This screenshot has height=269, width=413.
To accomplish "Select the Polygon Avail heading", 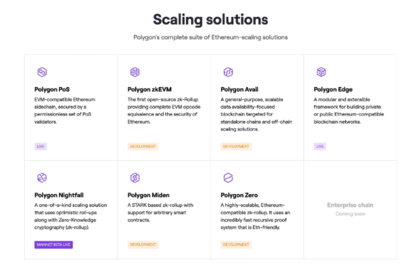I will coord(239,89).
